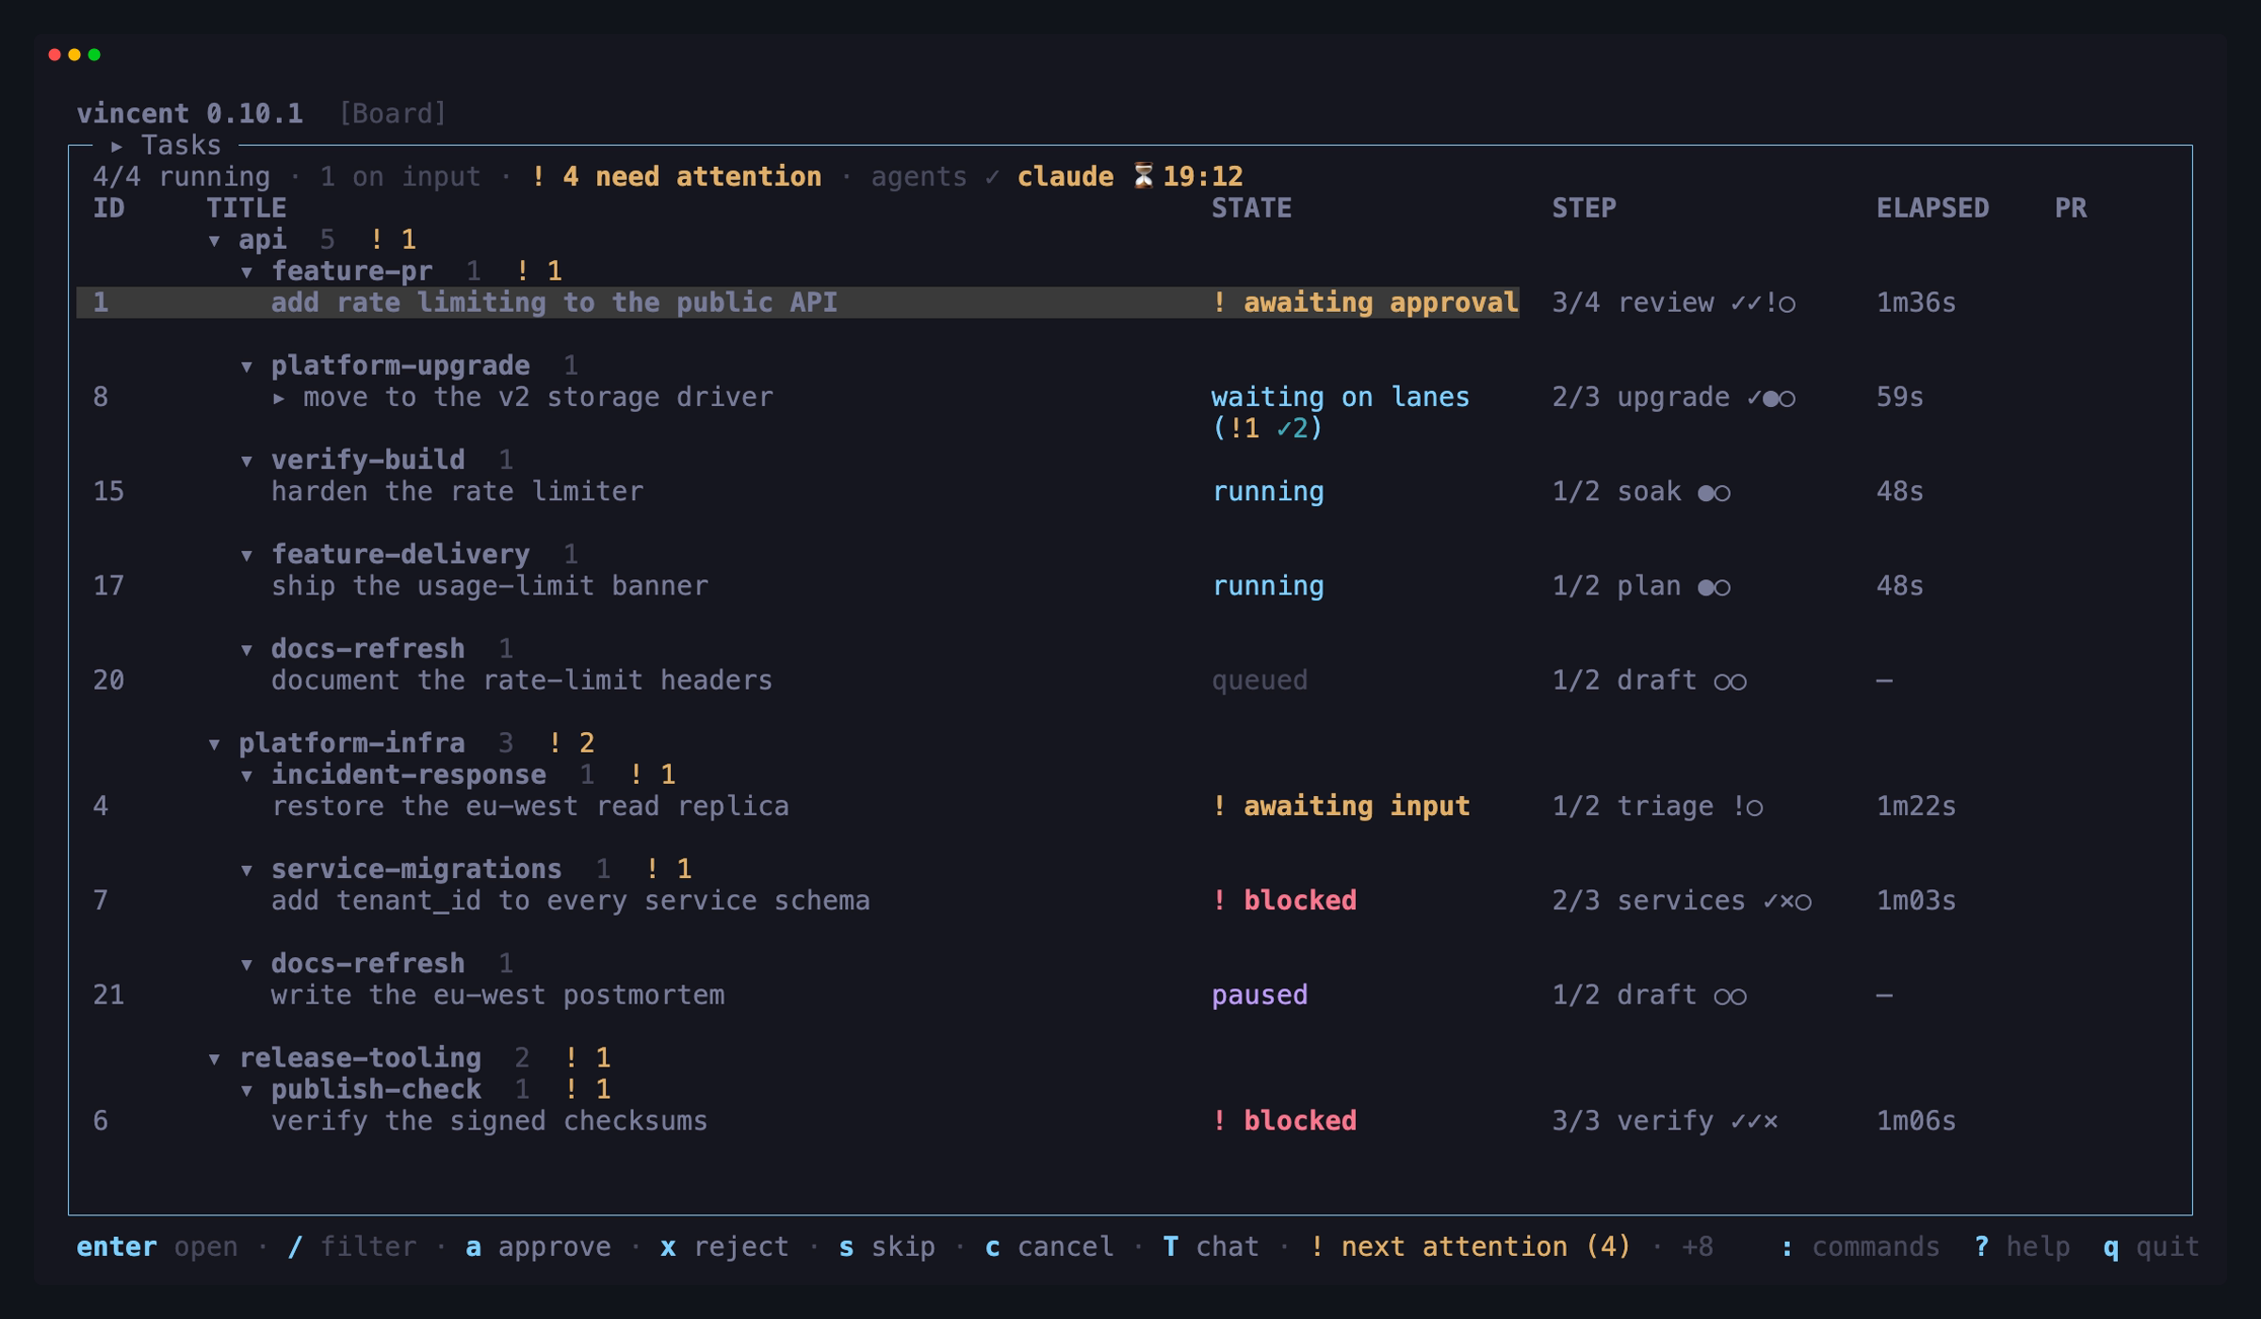Image resolution: width=2261 pixels, height=1319 pixels.
Task: Select task 'add tenant_id to every service schema'
Action: (x=571, y=901)
